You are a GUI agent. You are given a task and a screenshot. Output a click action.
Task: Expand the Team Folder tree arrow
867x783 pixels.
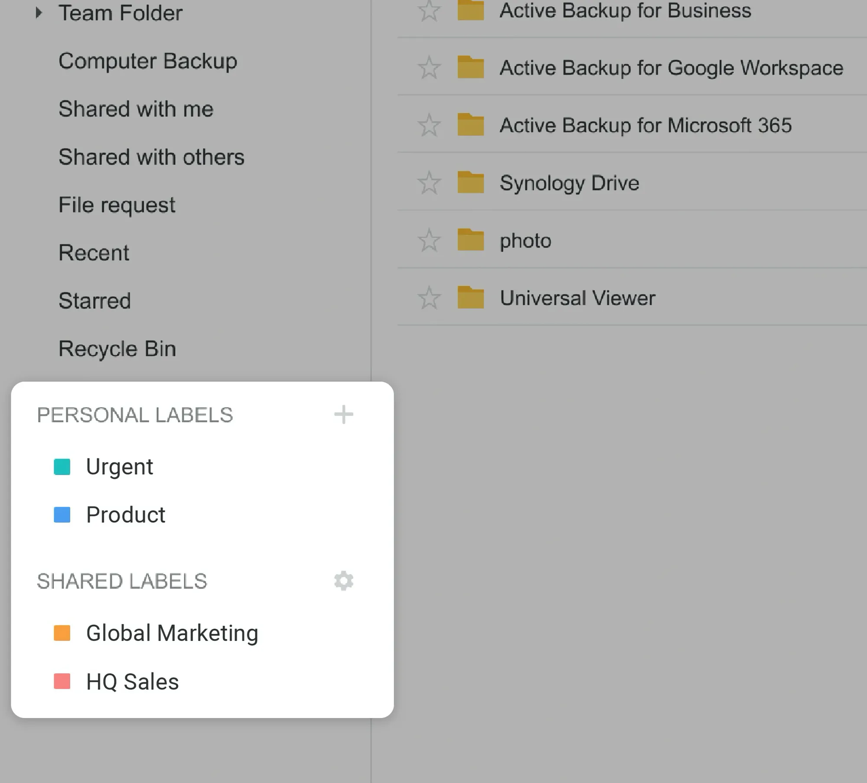39,13
